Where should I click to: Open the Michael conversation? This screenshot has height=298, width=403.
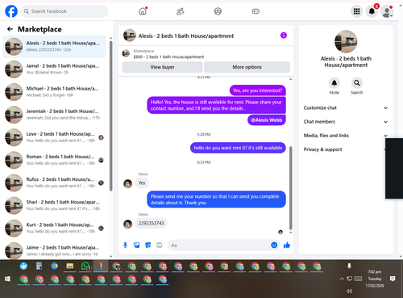pyautogui.click(x=54, y=91)
